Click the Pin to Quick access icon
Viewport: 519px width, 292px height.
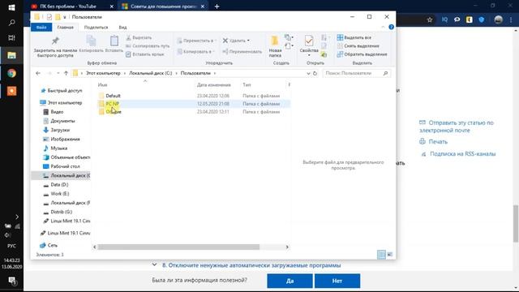point(55,41)
